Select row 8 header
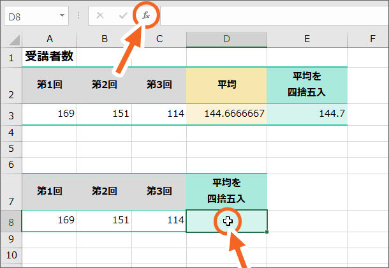The width and height of the screenshot is (389, 268). (x=11, y=221)
